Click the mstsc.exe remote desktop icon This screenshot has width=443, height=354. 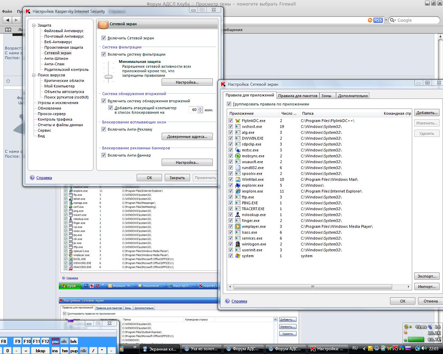[x=238, y=150]
